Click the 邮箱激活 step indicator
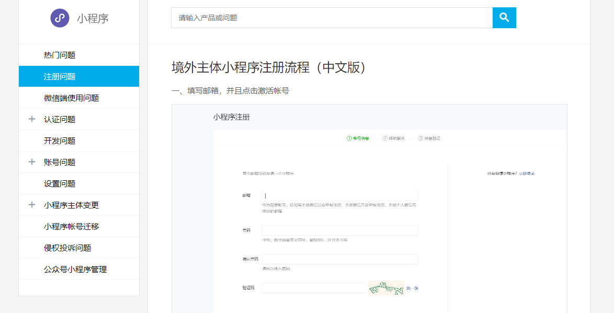The width and height of the screenshot is (614, 313). [393, 138]
